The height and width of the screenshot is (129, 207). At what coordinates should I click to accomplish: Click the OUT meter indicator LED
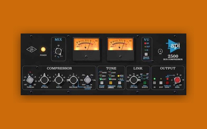[x=145, y=47]
